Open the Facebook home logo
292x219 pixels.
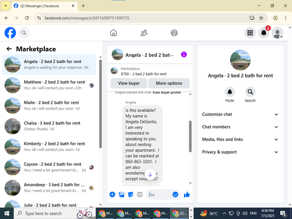(x=10, y=33)
